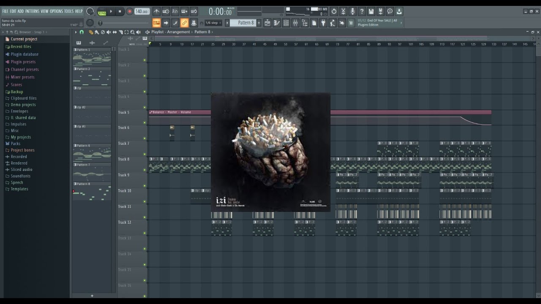Screen dimensions: 541x304
Task: Toggle playlist snap magnet icon
Action: 82,32
